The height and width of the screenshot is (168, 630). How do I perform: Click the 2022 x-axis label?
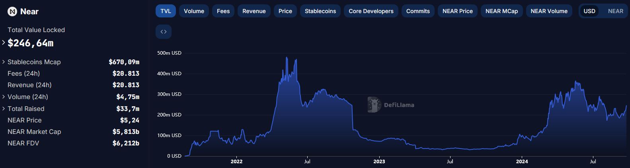click(x=236, y=162)
